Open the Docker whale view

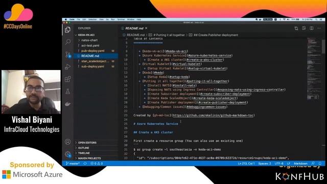[67, 104]
